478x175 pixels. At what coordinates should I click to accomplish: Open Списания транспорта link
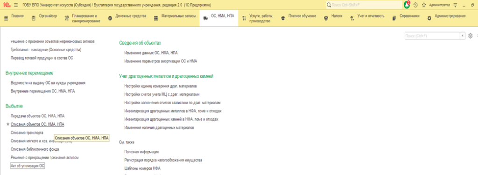[x=27, y=133]
